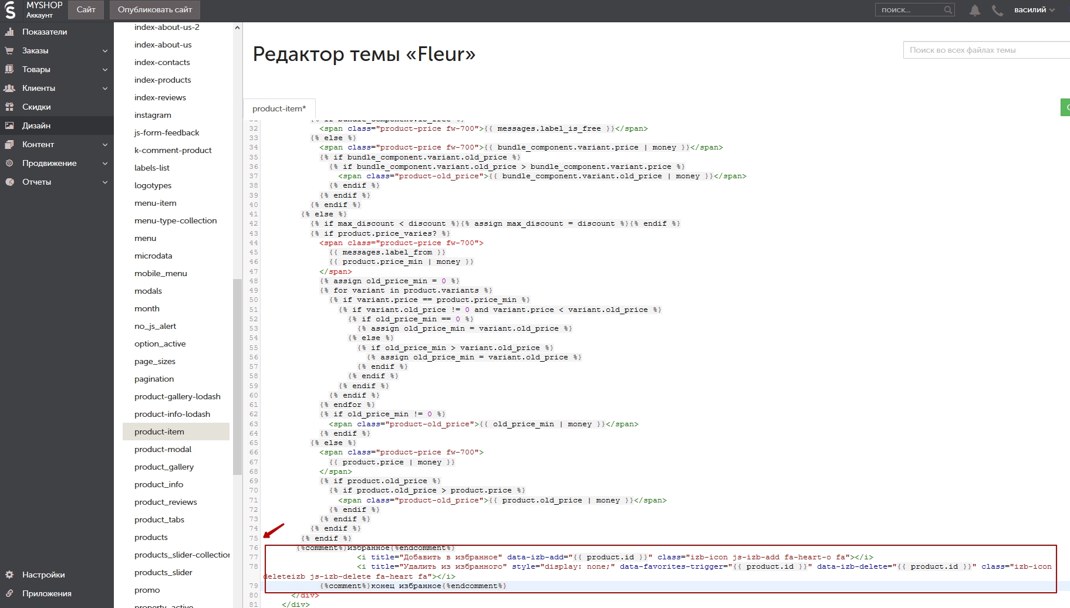
Task: Open the labels-list file
Action: pos(152,168)
